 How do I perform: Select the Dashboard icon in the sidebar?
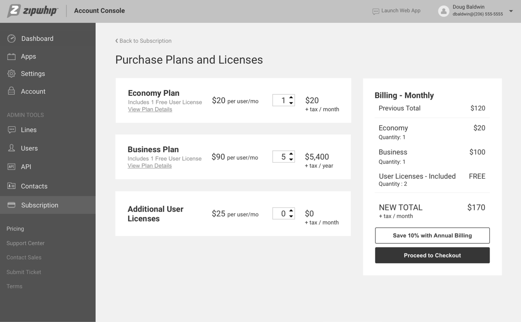click(11, 38)
